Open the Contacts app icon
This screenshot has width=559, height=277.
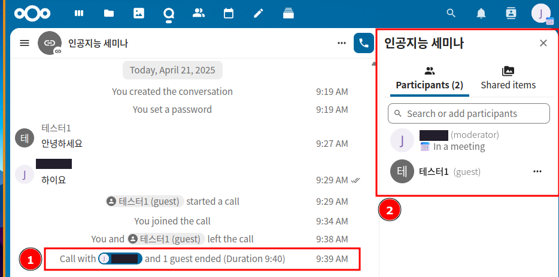[x=199, y=13]
